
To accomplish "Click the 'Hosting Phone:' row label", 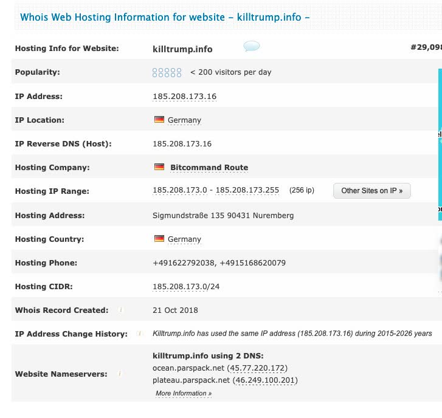I will coord(46,263).
